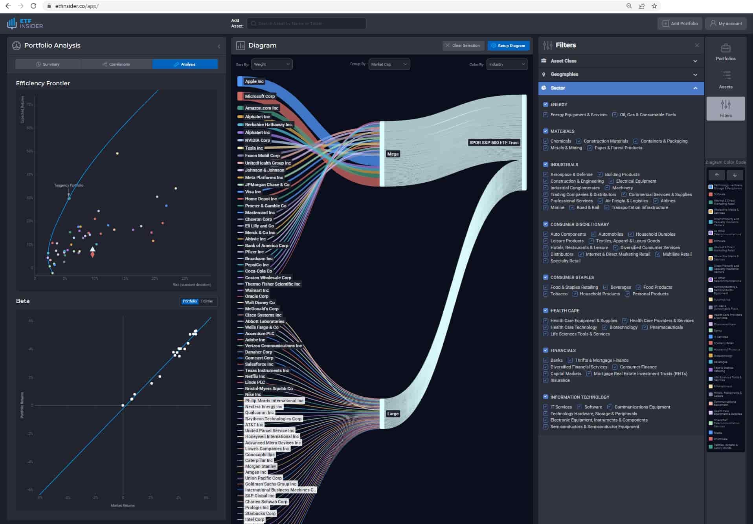The width and height of the screenshot is (753, 524).
Task: Open the Assets sidebar panel
Action: point(725,80)
